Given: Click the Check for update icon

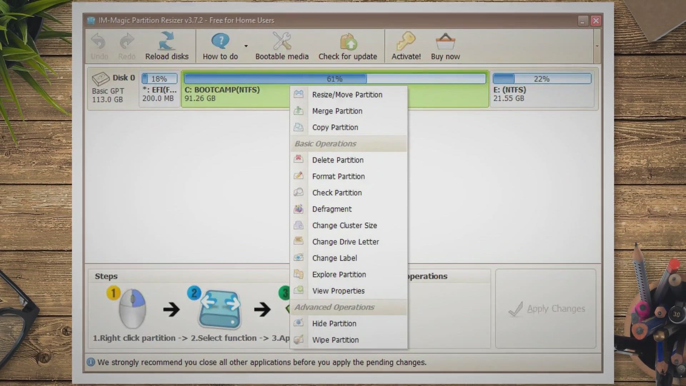Looking at the screenshot, I should point(348,41).
